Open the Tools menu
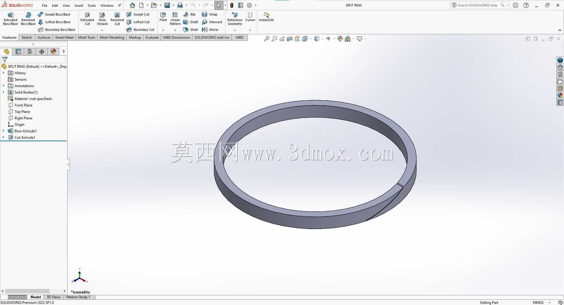Image resolution: width=564 pixels, height=305 pixels. (x=92, y=6)
